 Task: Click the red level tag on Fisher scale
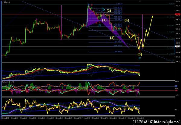(176, 90)
